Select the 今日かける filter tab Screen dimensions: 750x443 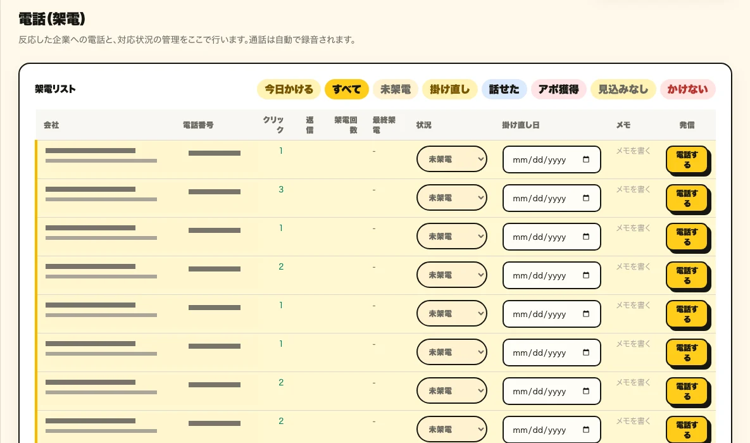coord(289,89)
